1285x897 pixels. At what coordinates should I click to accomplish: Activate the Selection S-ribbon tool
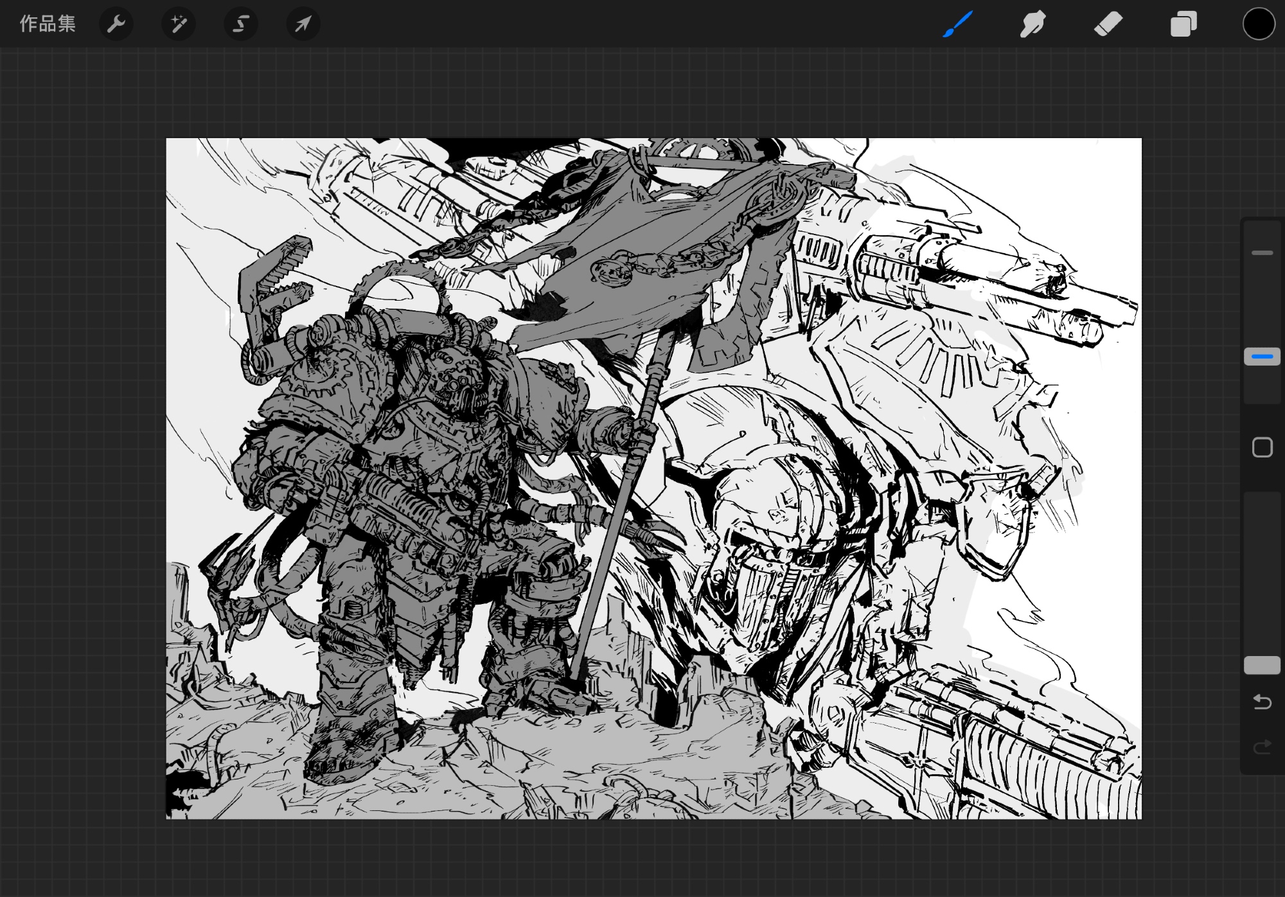[241, 24]
